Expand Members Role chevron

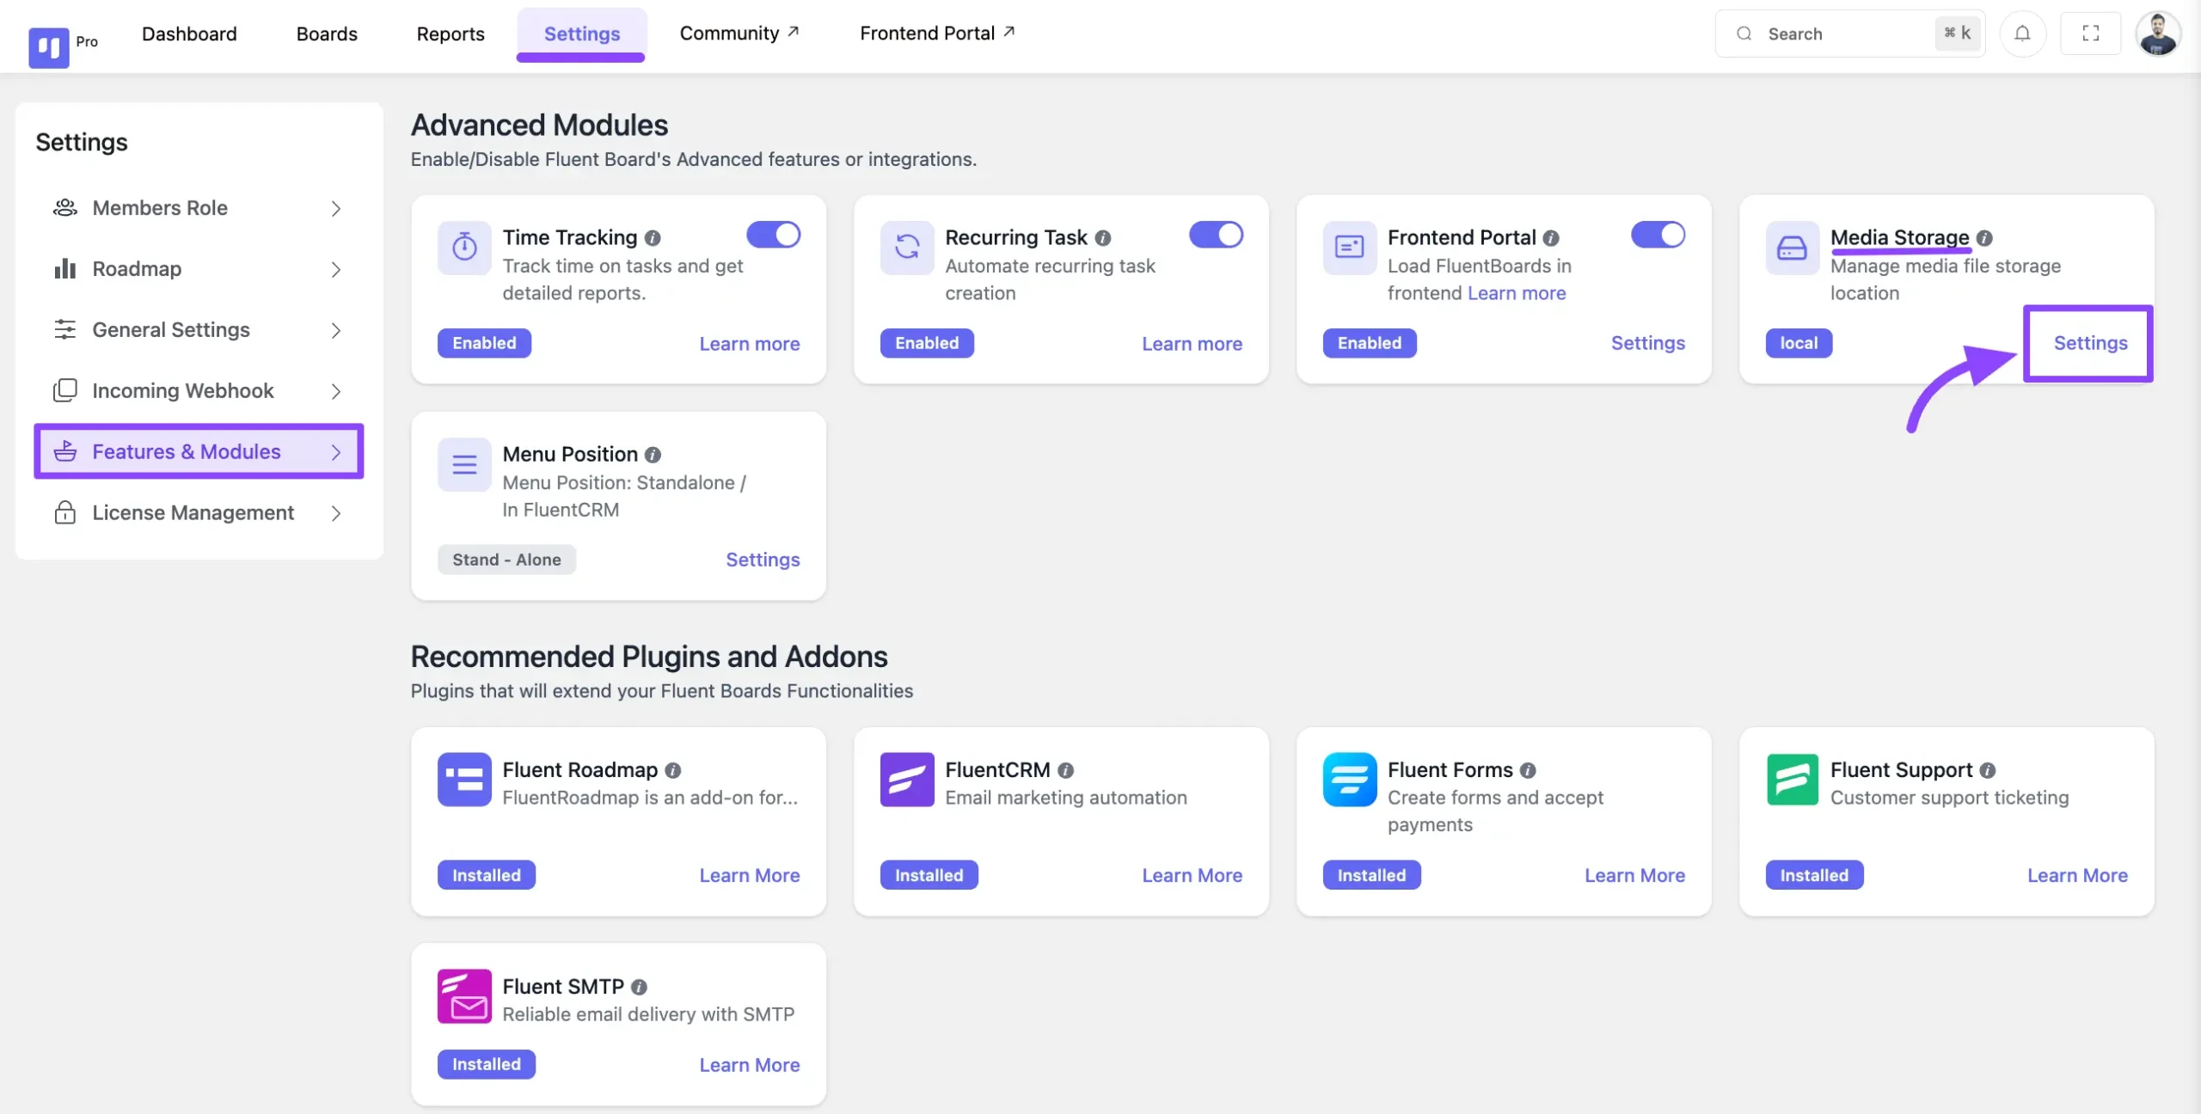[336, 208]
